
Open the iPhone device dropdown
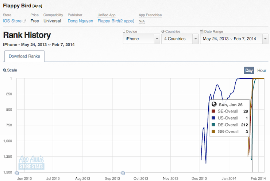(x=142, y=39)
